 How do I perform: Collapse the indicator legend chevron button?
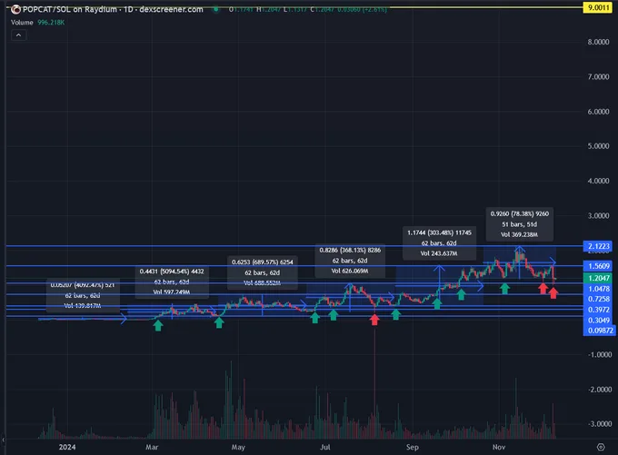[18, 35]
